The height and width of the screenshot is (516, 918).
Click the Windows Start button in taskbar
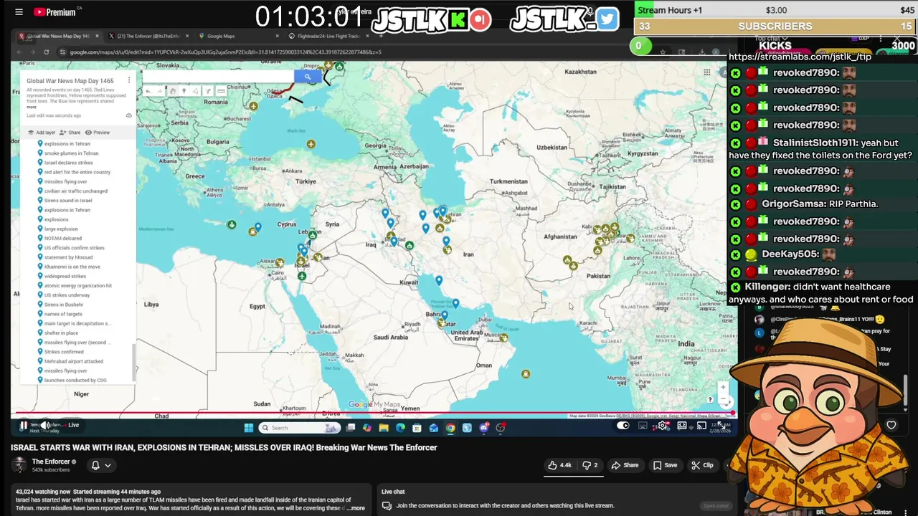click(249, 428)
